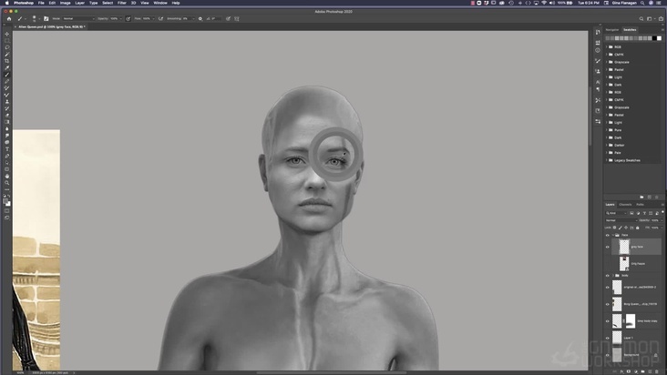Open the Apple menu
Screen dimensions: 667x375
coord(6,3)
